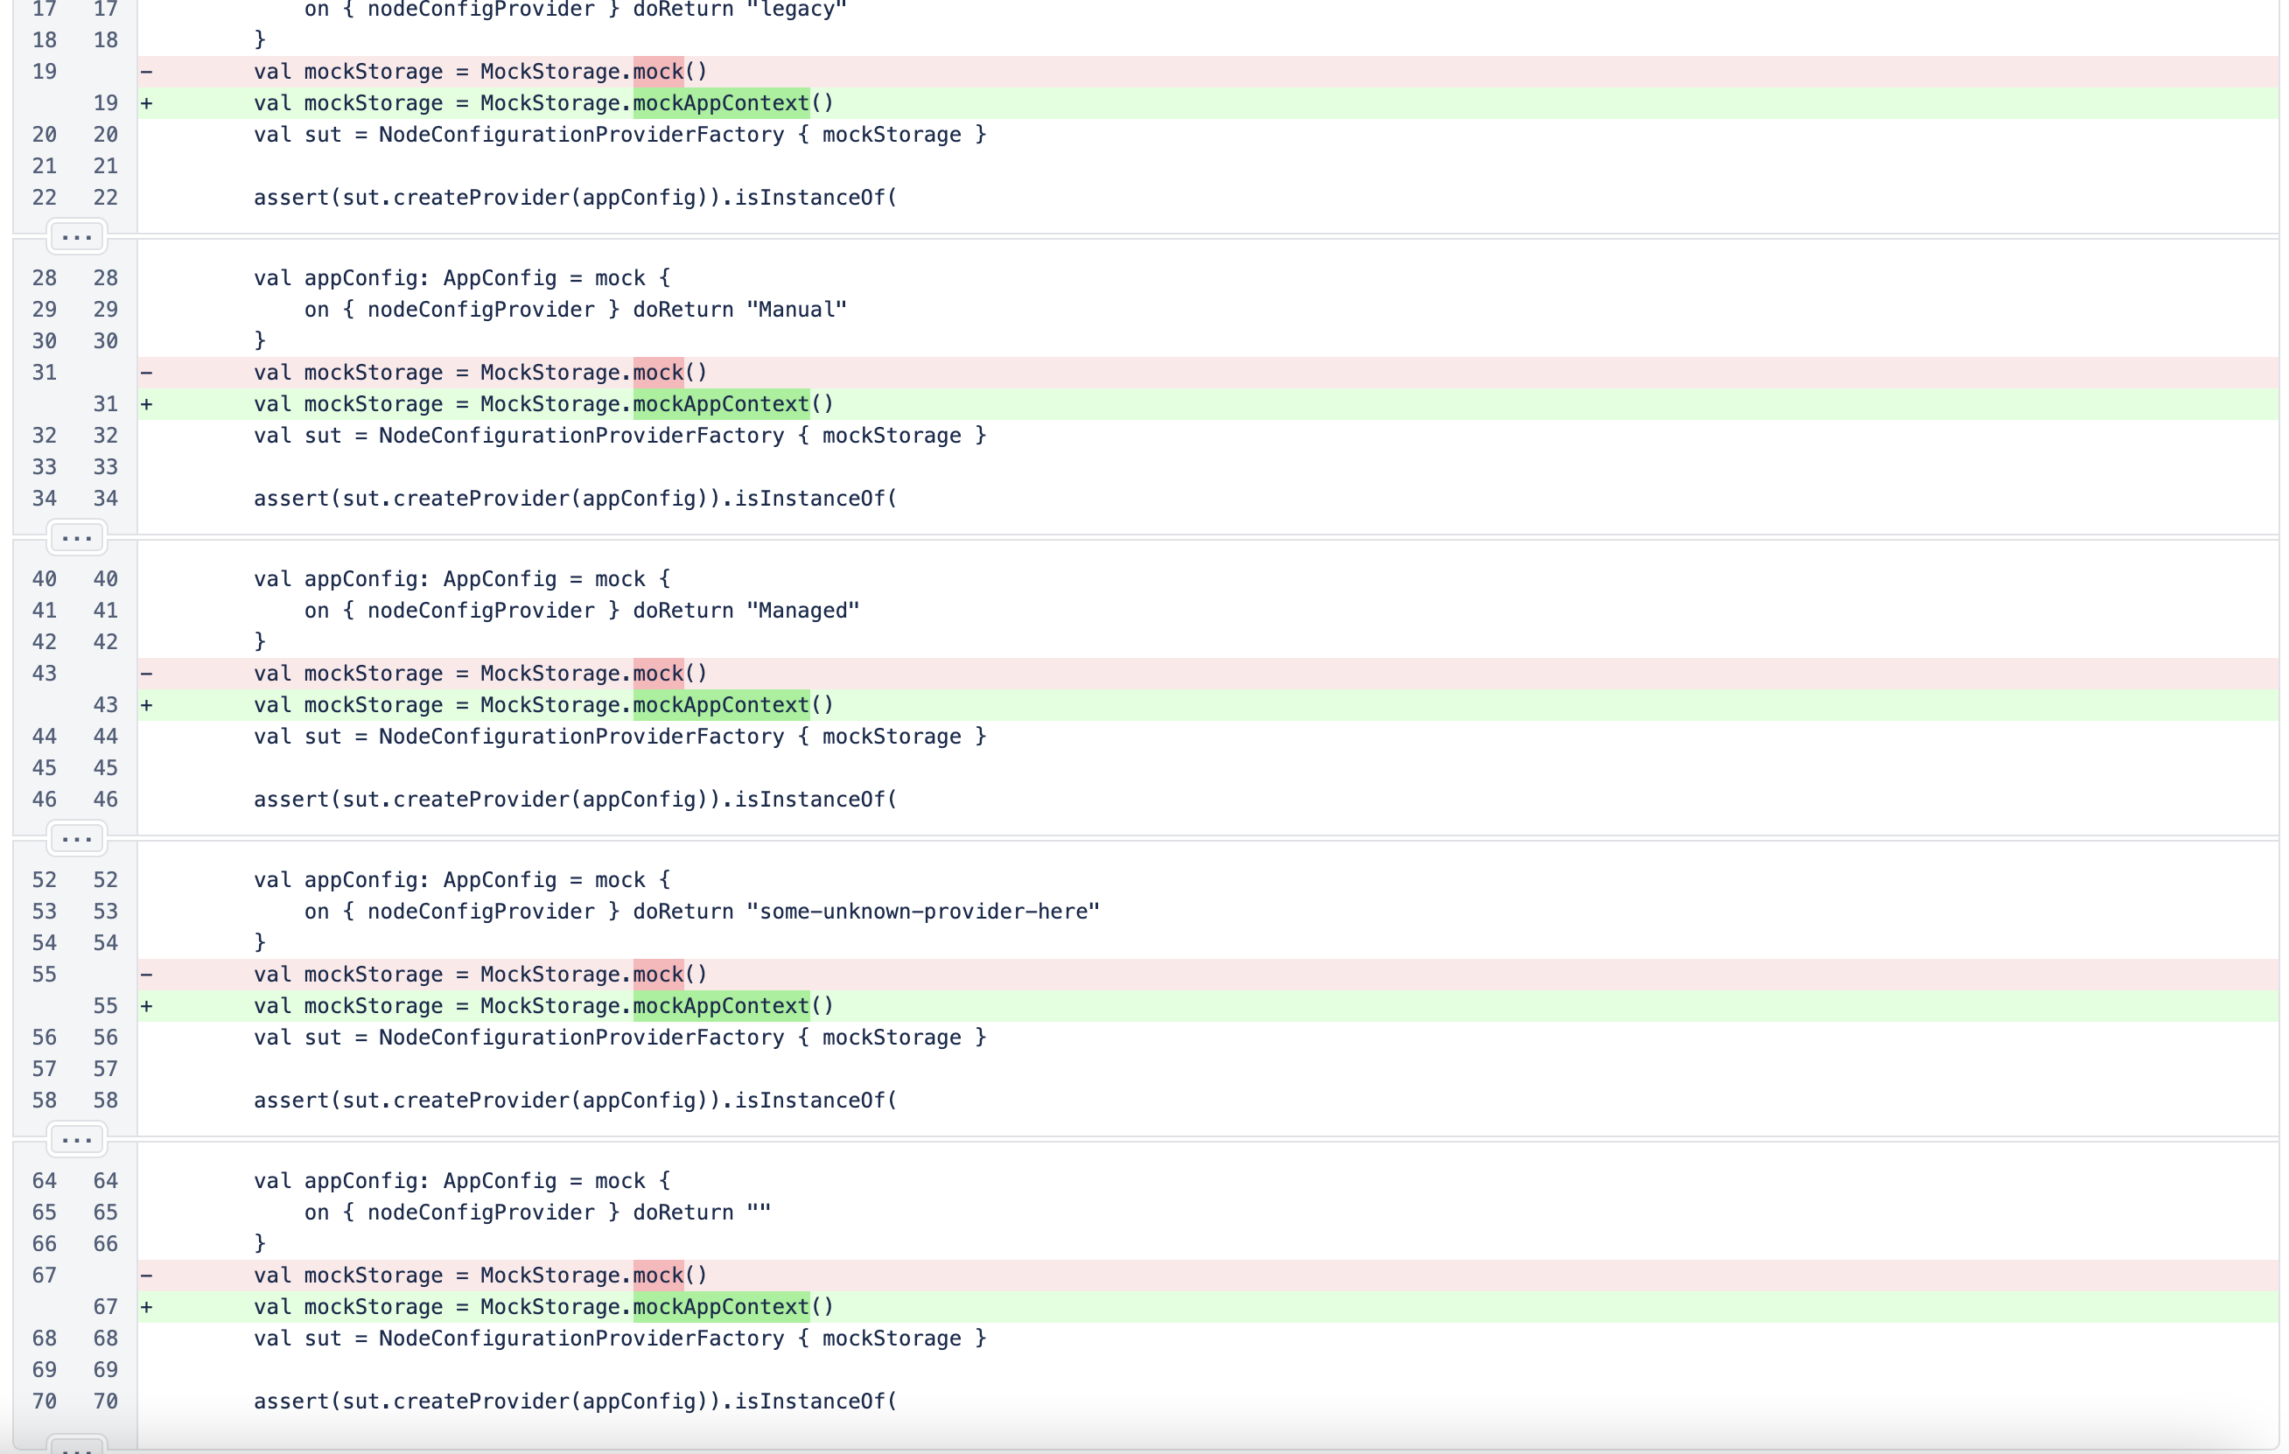Click "val appConfig" declaration on line 28
2289x1454 pixels.
pyautogui.click(x=462, y=277)
